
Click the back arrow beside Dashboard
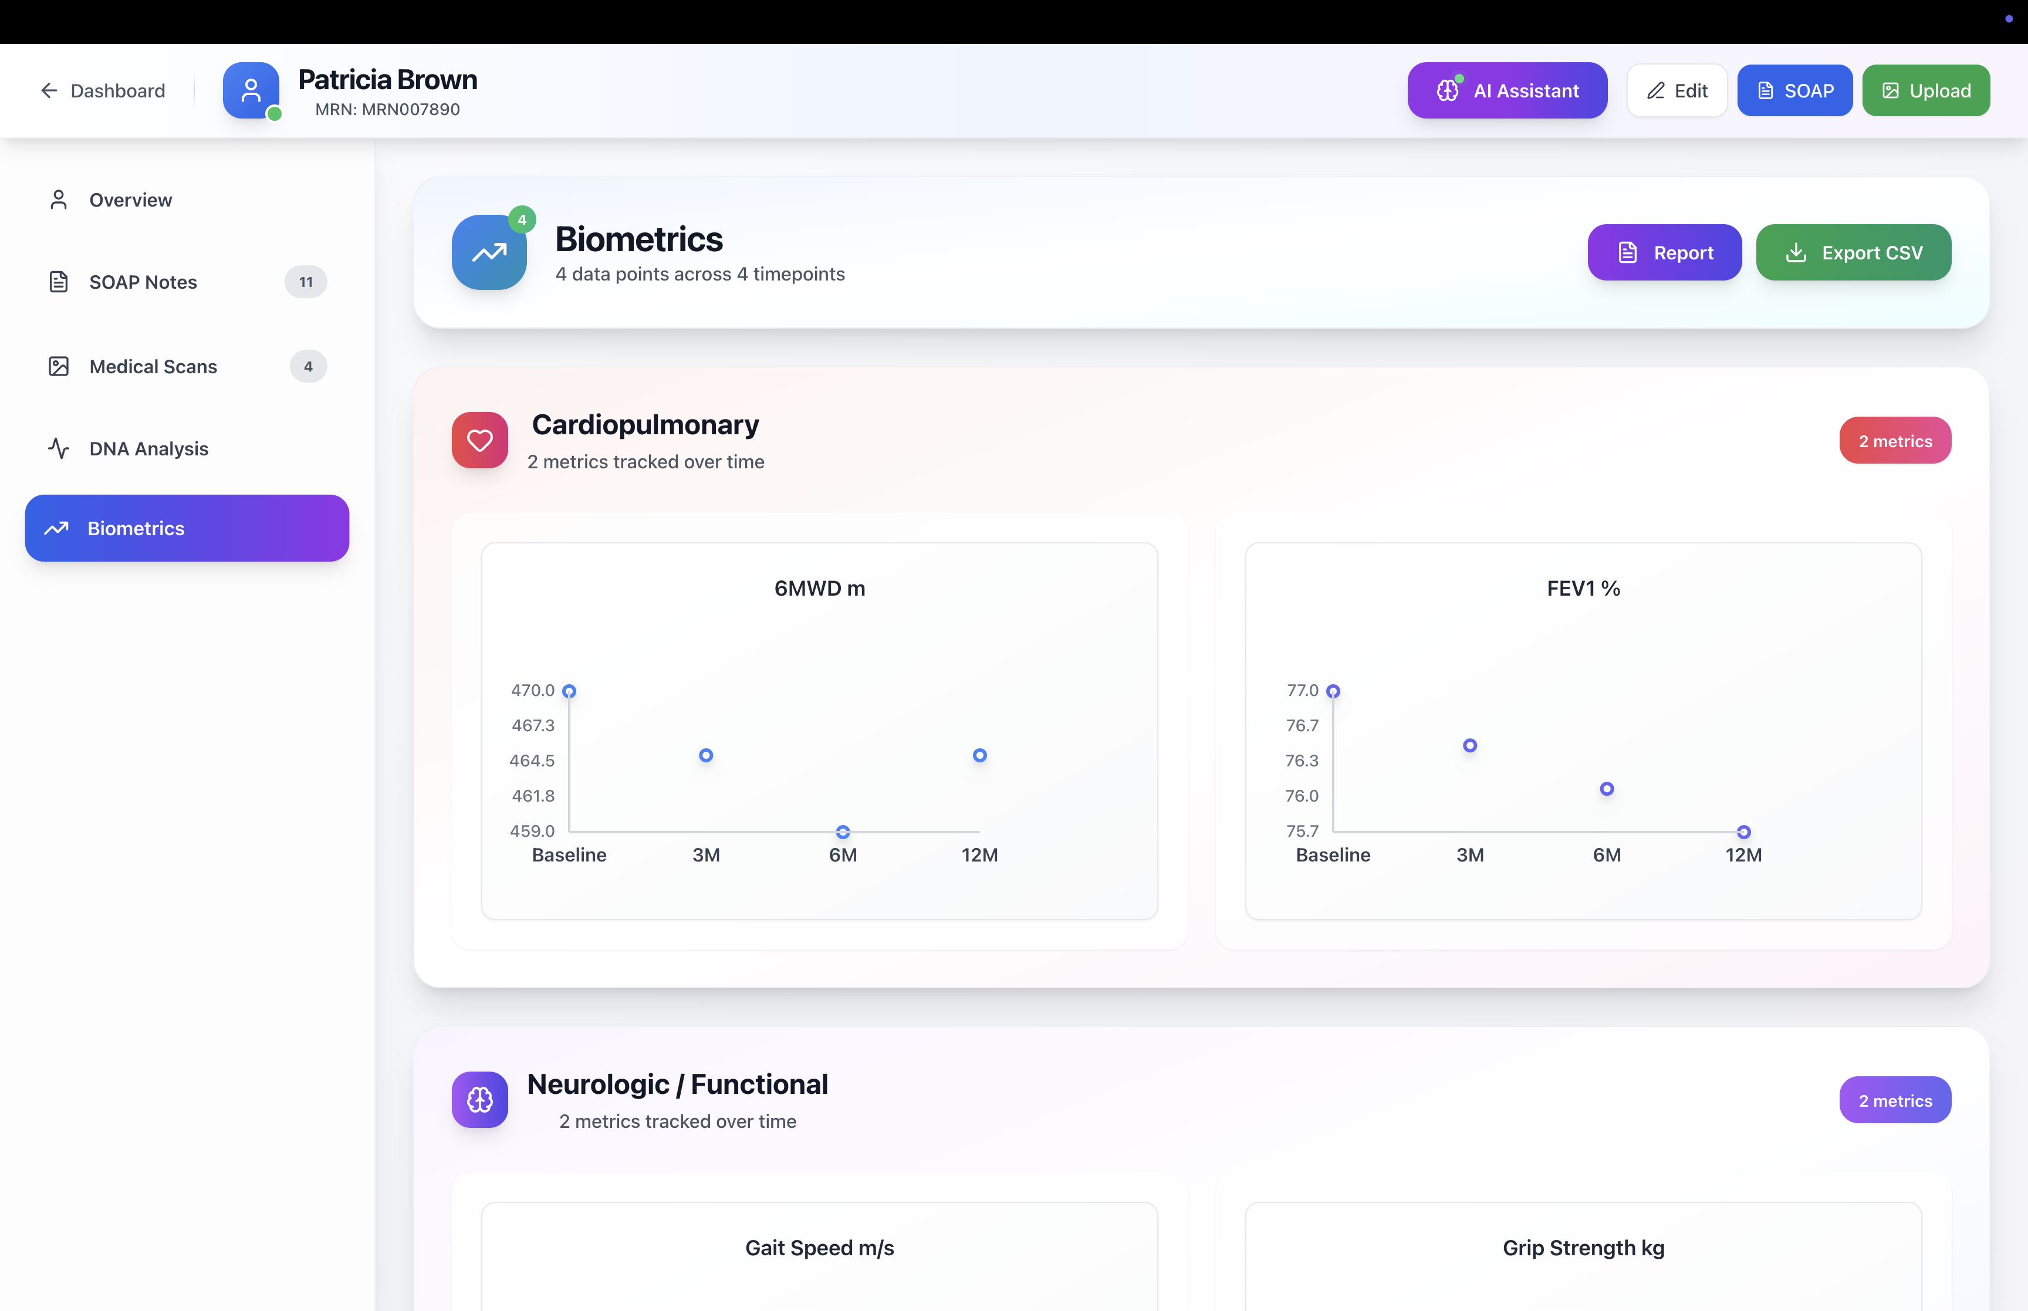(49, 90)
